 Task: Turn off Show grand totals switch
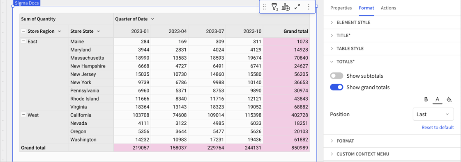coord(337,87)
